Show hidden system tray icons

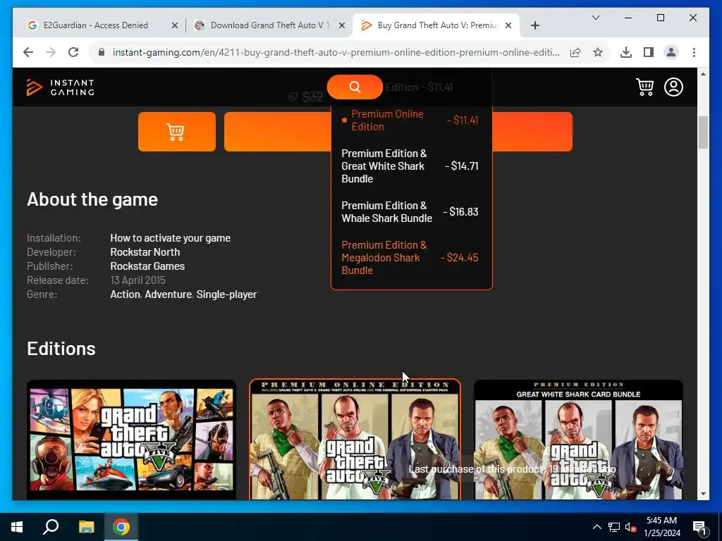[x=596, y=527]
